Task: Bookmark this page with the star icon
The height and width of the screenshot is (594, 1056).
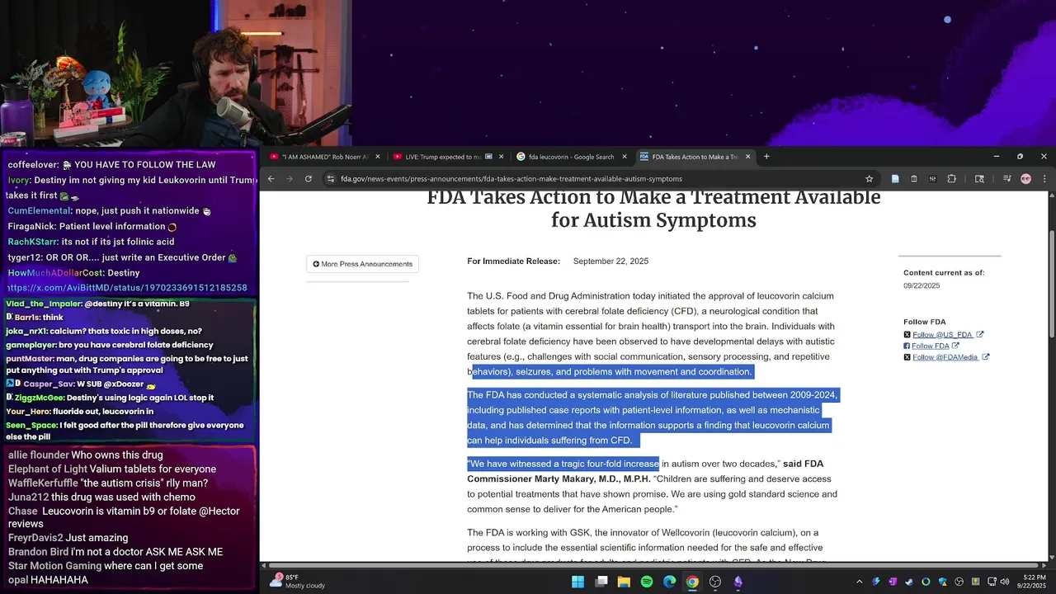Action: [x=869, y=178]
